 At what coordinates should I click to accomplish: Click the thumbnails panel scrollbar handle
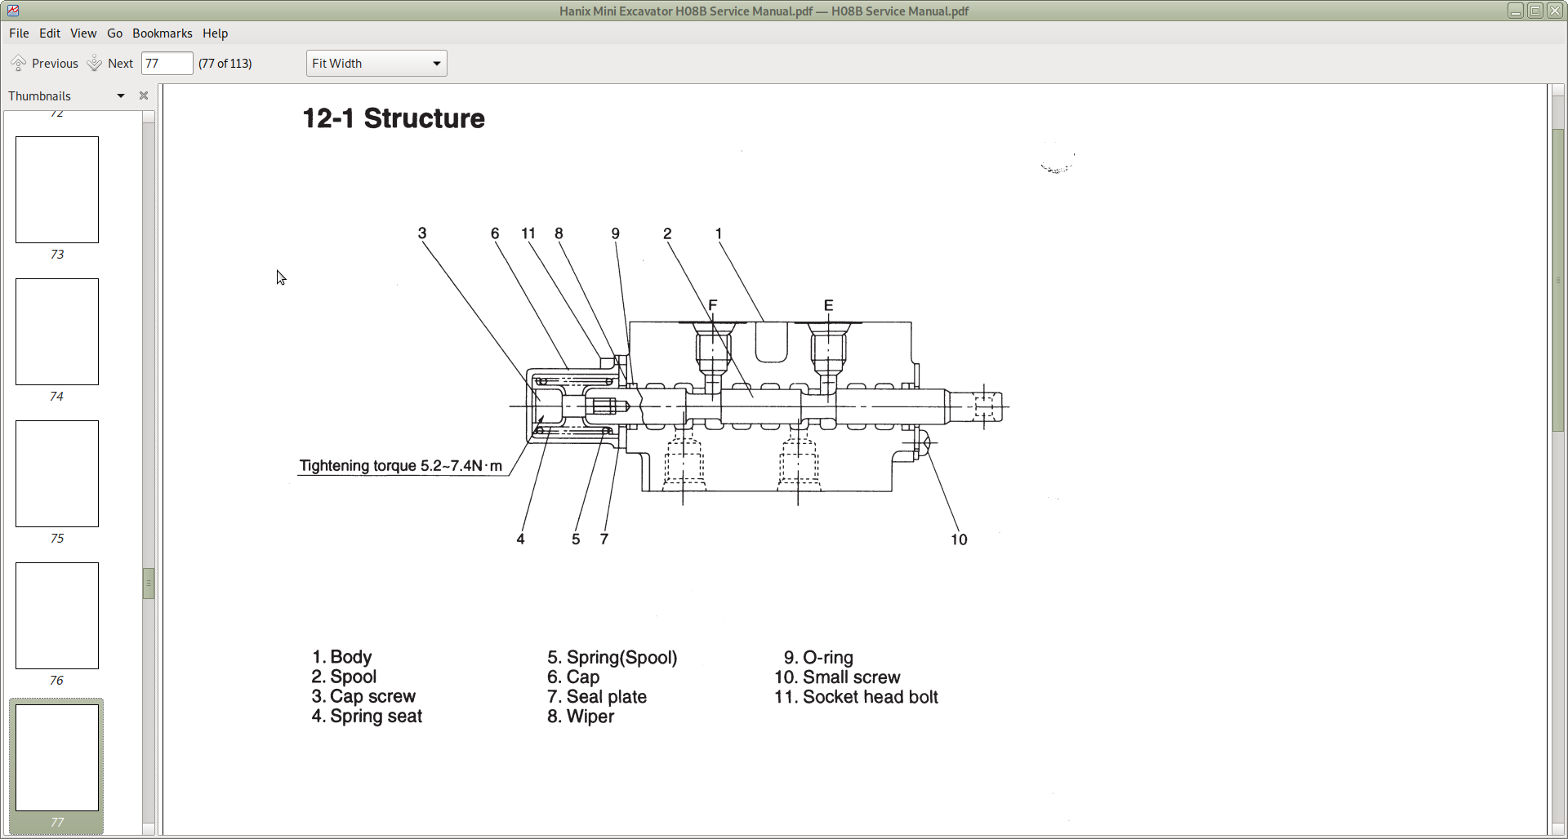coord(149,584)
